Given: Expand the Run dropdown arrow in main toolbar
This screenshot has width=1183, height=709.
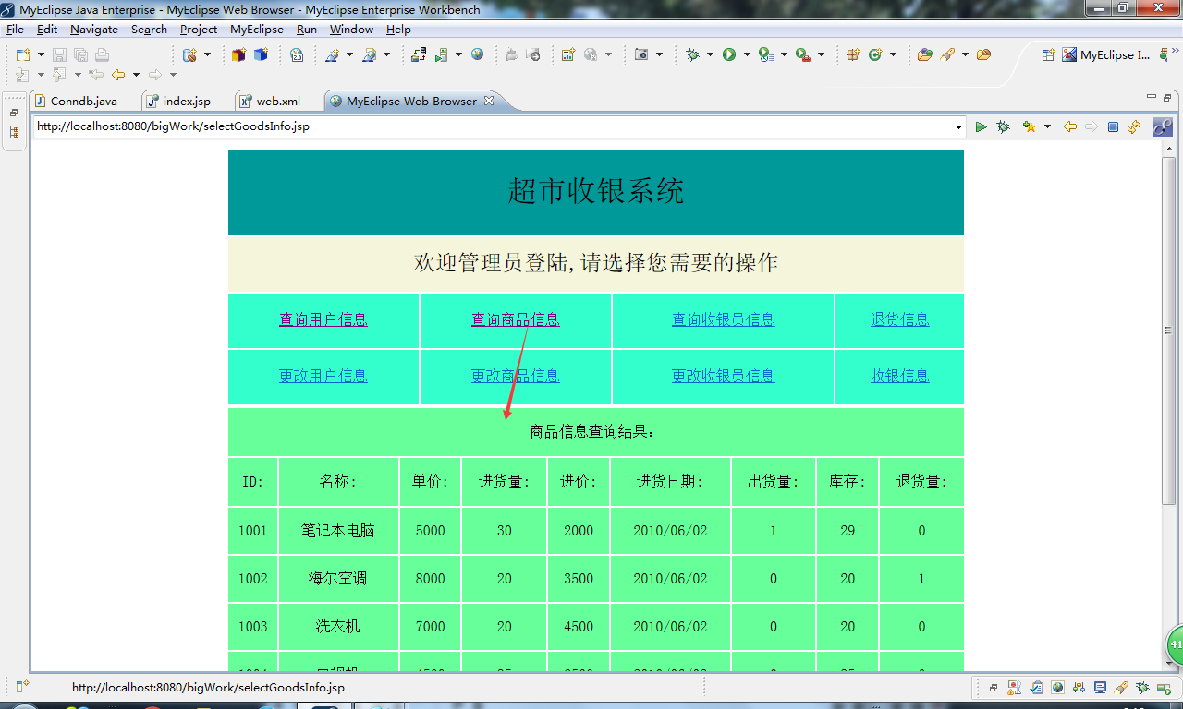Looking at the screenshot, I should click(746, 55).
